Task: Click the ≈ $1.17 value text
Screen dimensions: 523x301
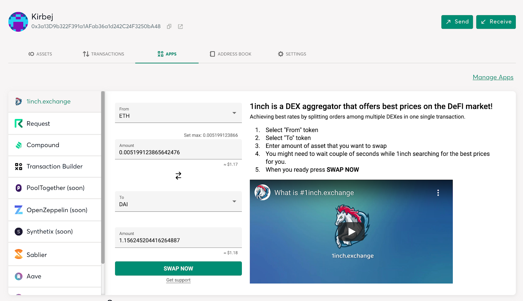Action: 231,164
